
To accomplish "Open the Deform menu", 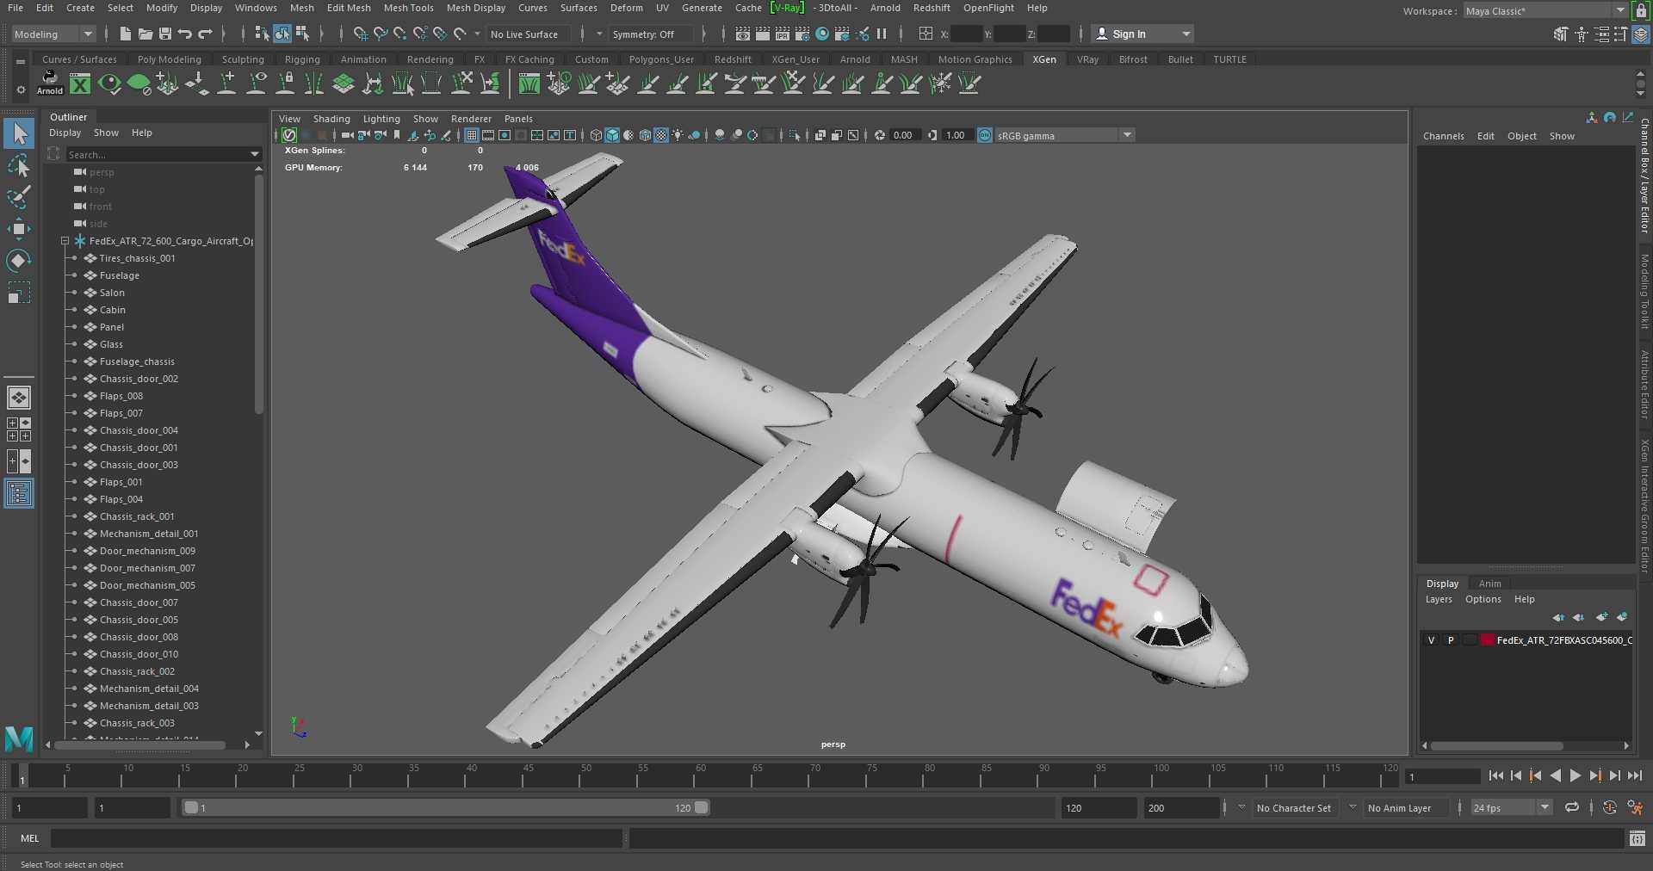I will tap(627, 8).
